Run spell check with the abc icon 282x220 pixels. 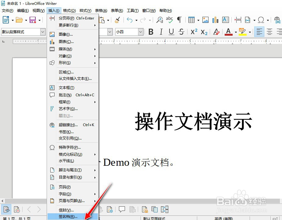[x=170, y=20]
